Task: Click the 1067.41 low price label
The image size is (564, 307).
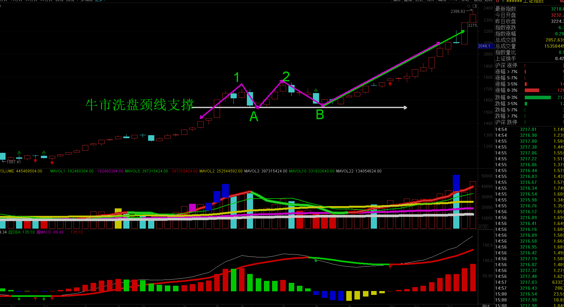Action: click(x=14, y=162)
